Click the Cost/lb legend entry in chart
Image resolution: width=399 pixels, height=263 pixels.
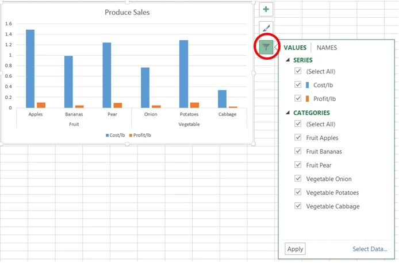coord(116,135)
